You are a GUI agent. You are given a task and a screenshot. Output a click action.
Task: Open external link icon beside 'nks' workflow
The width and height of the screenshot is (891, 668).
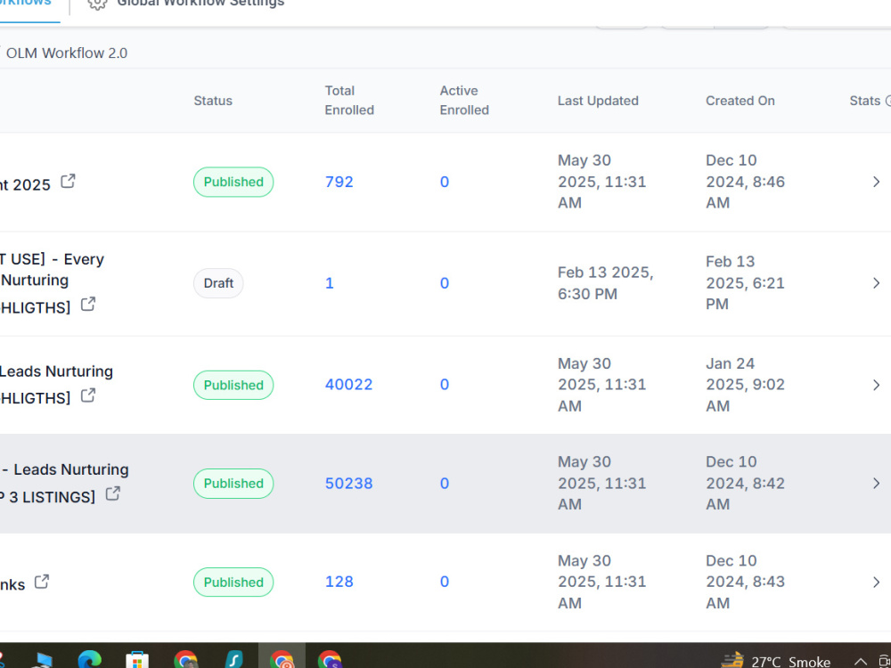[x=42, y=582]
